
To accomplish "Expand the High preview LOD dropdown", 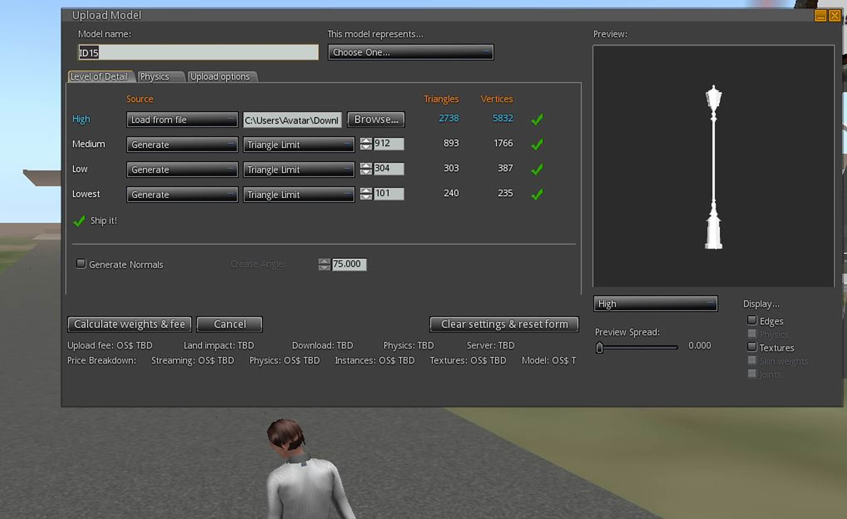I will [x=655, y=304].
